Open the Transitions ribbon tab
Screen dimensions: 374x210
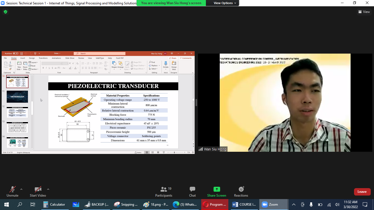43,58
